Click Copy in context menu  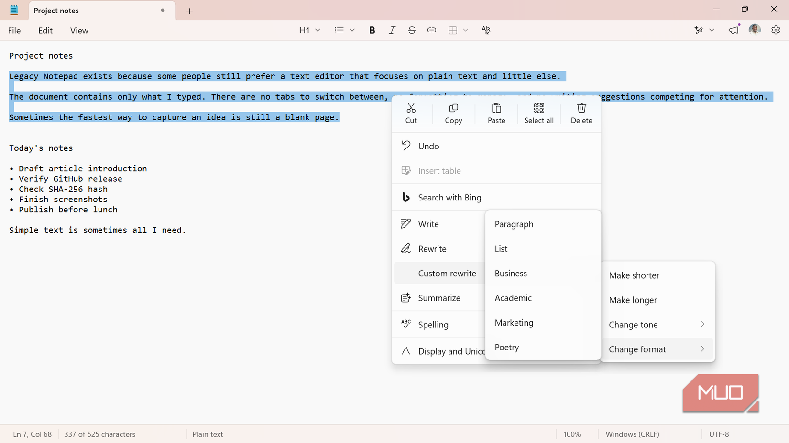click(x=453, y=114)
